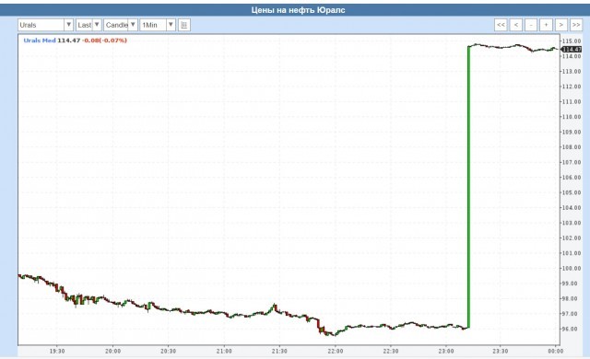This screenshot has height=359, width=590.
Task: Open the Urals instrument dropdown
Action: coord(45,25)
